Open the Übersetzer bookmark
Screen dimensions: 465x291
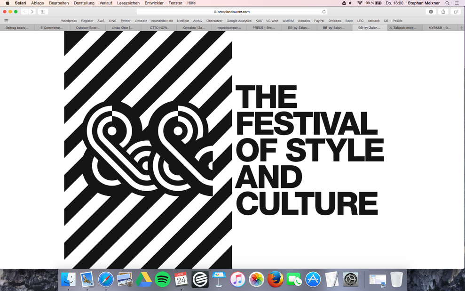pyautogui.click(x=214, y=21)
